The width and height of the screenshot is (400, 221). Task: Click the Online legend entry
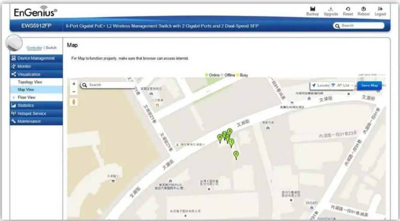pos(212,75)
